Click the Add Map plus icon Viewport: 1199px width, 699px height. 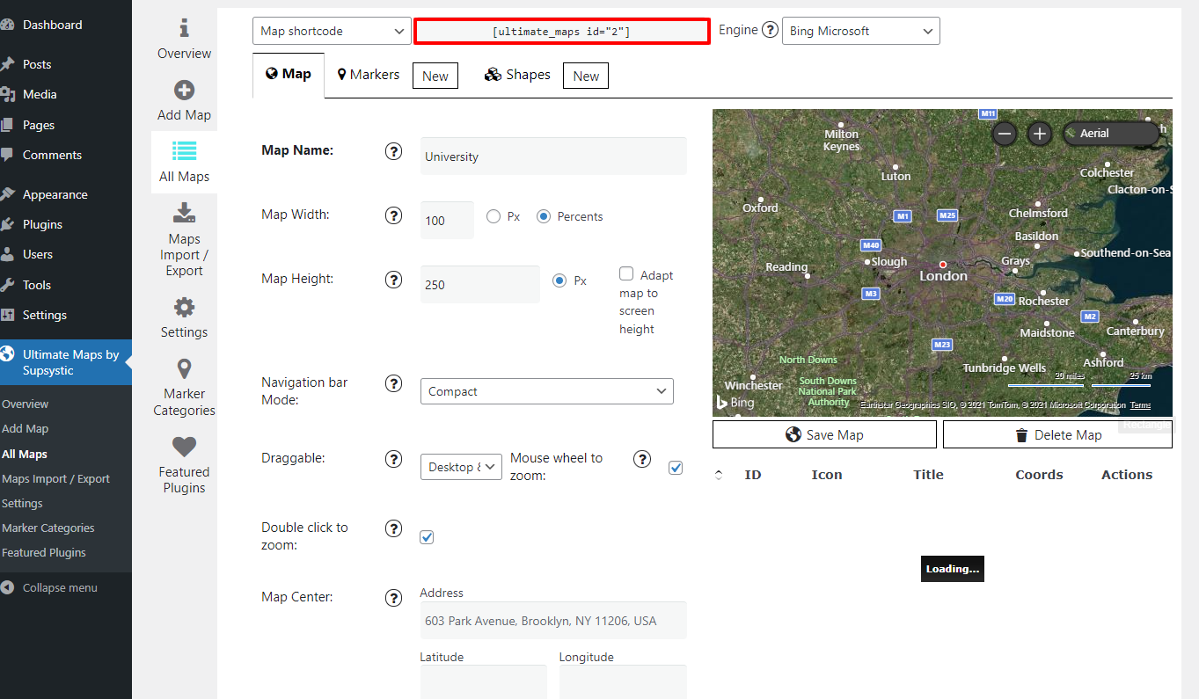pyautogui.click(x=184, y=91)
